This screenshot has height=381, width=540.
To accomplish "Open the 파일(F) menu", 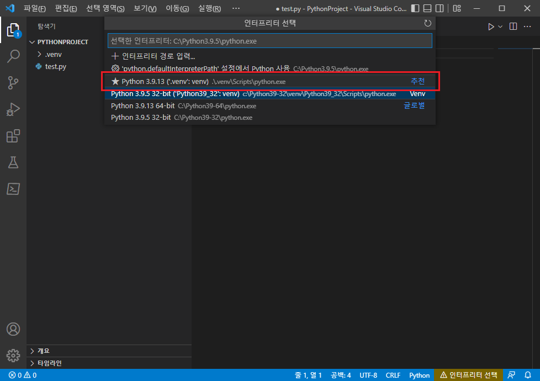I will [34, 8].
